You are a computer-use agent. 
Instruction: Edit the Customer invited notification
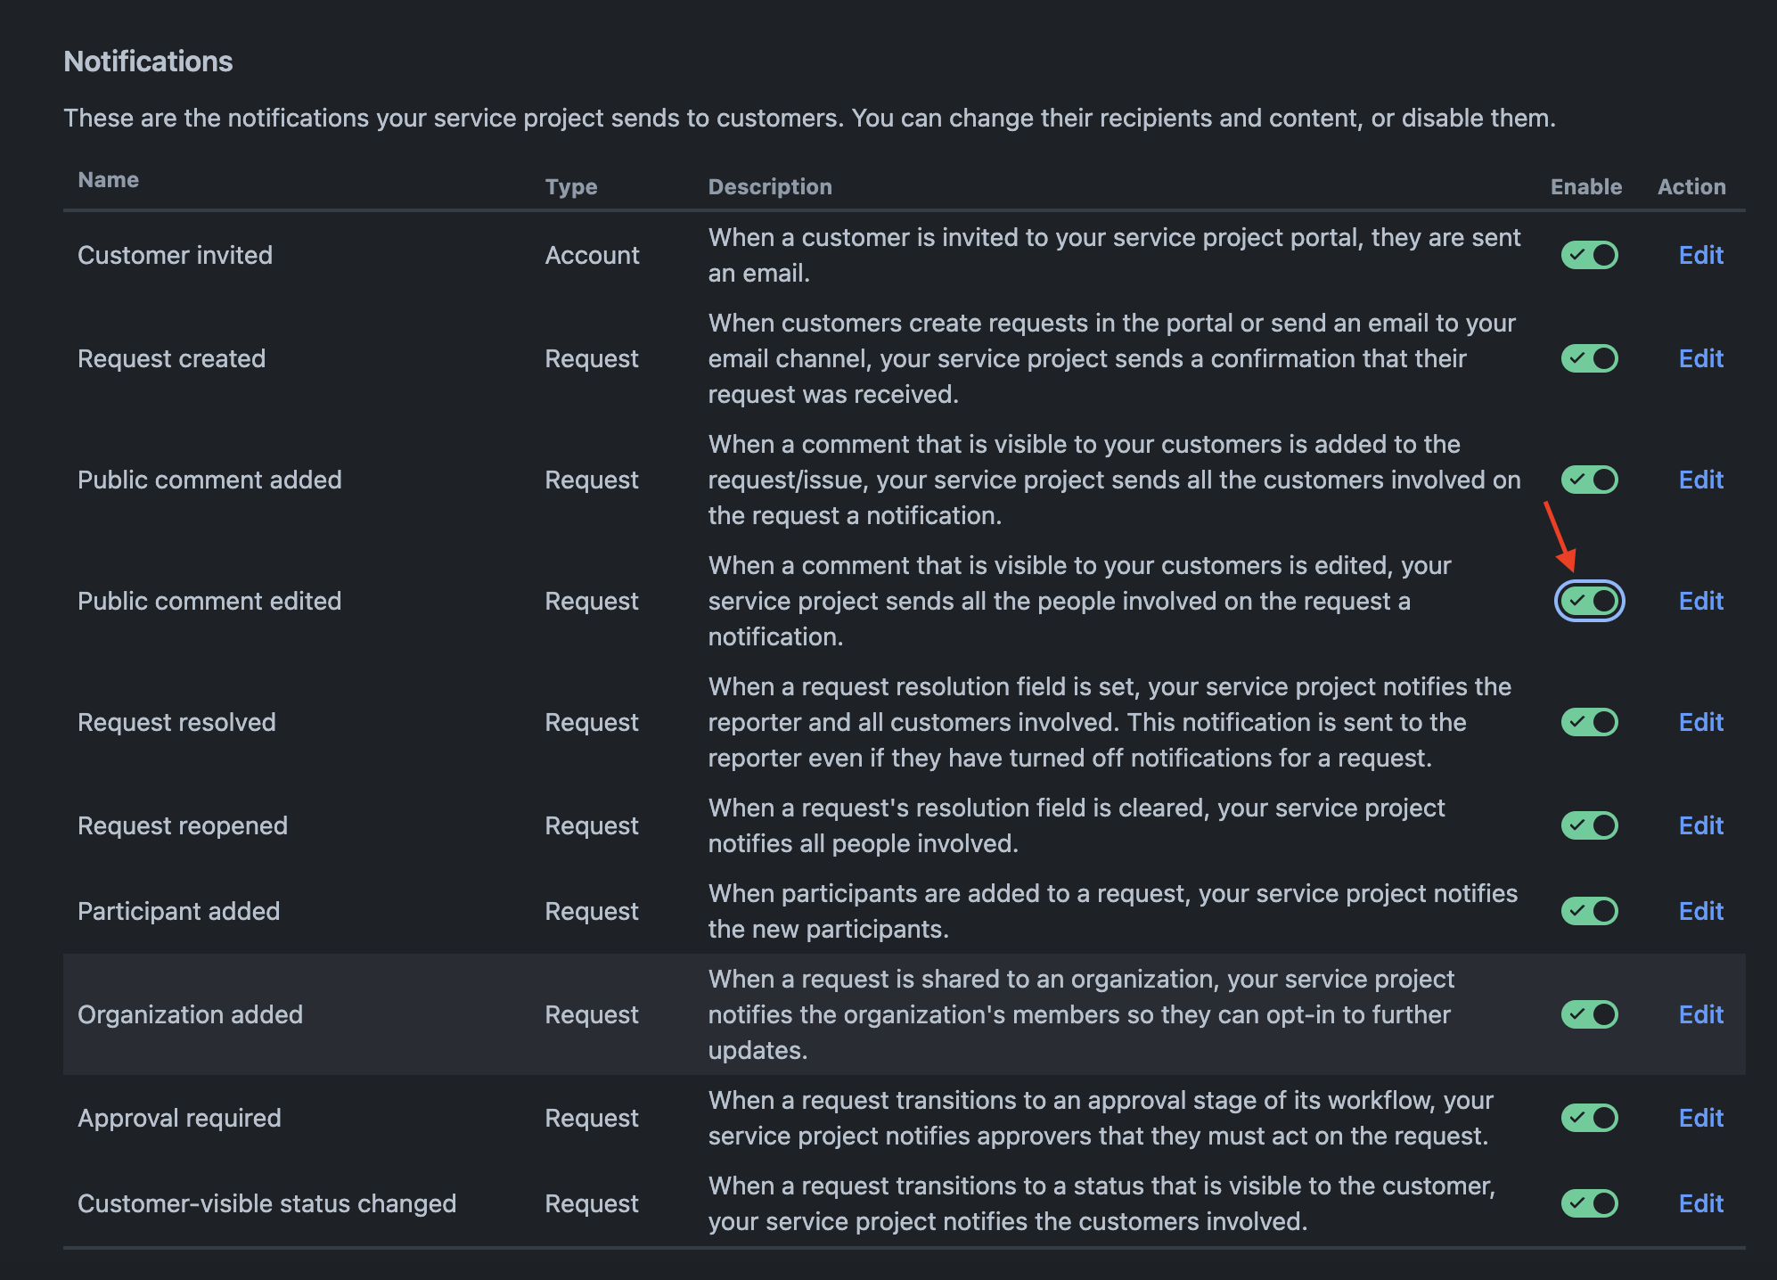coord(1700,256)
